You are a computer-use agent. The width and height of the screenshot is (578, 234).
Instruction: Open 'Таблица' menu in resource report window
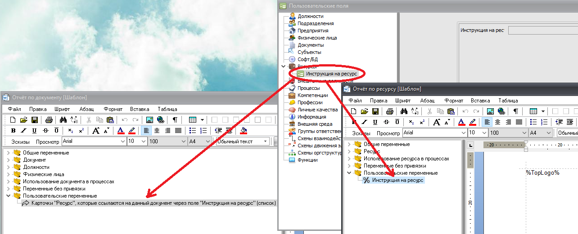508,101
